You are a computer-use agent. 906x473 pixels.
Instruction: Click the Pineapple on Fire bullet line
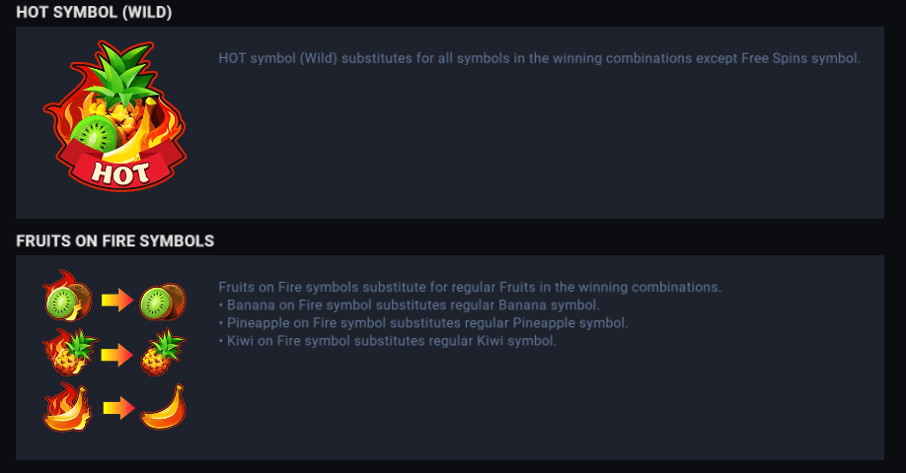coord(422,322)
